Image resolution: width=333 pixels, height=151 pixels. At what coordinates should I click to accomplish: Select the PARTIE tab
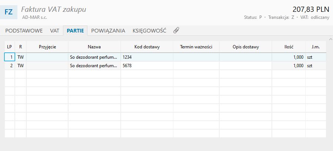[75, 31]
